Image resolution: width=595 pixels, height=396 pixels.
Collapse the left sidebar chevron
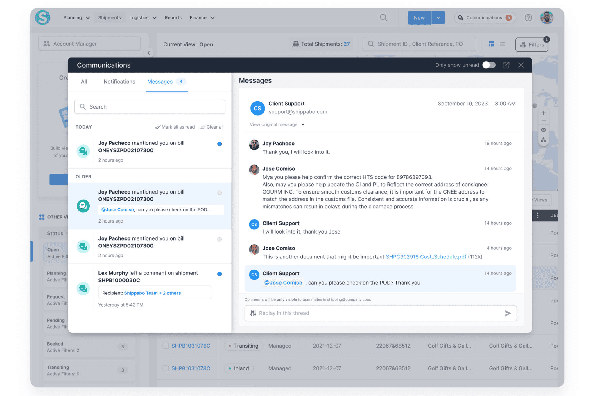(149, 53)
